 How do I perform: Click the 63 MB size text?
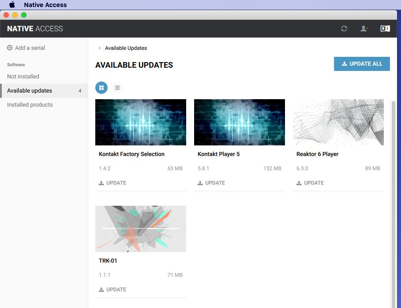pos(175,168)
